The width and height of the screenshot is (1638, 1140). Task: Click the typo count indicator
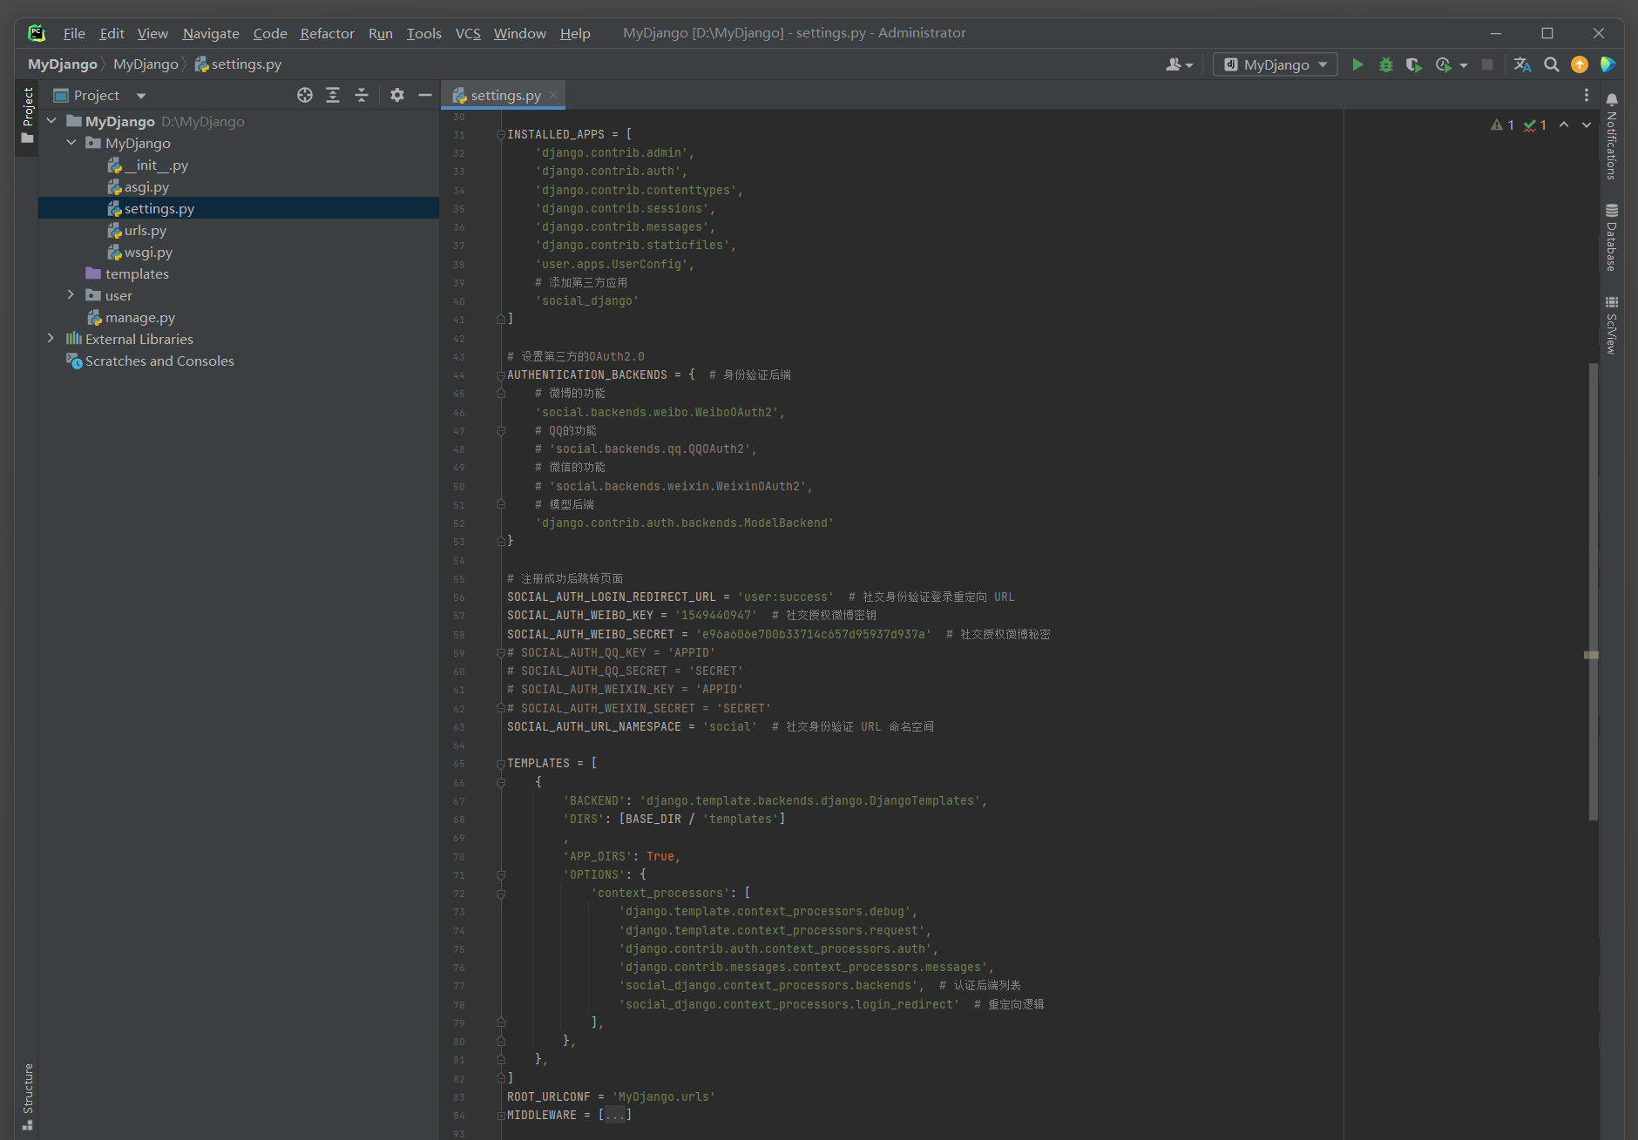pos(1535,125)
